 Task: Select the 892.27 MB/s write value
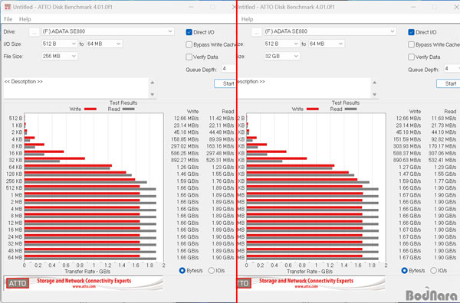pos(185,160)
